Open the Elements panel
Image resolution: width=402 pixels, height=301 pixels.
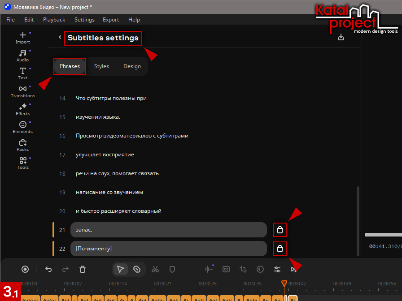pos(22,127)
